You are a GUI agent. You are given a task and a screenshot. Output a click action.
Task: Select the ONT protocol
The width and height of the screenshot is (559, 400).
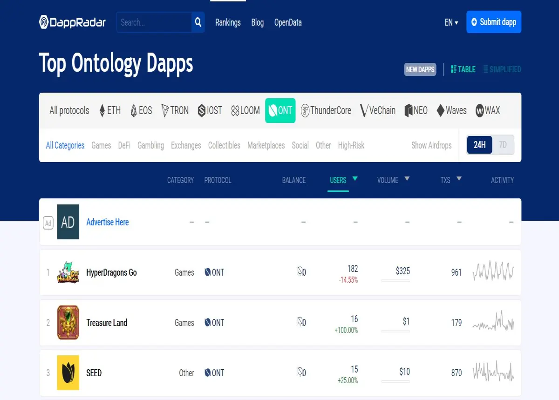280,110
